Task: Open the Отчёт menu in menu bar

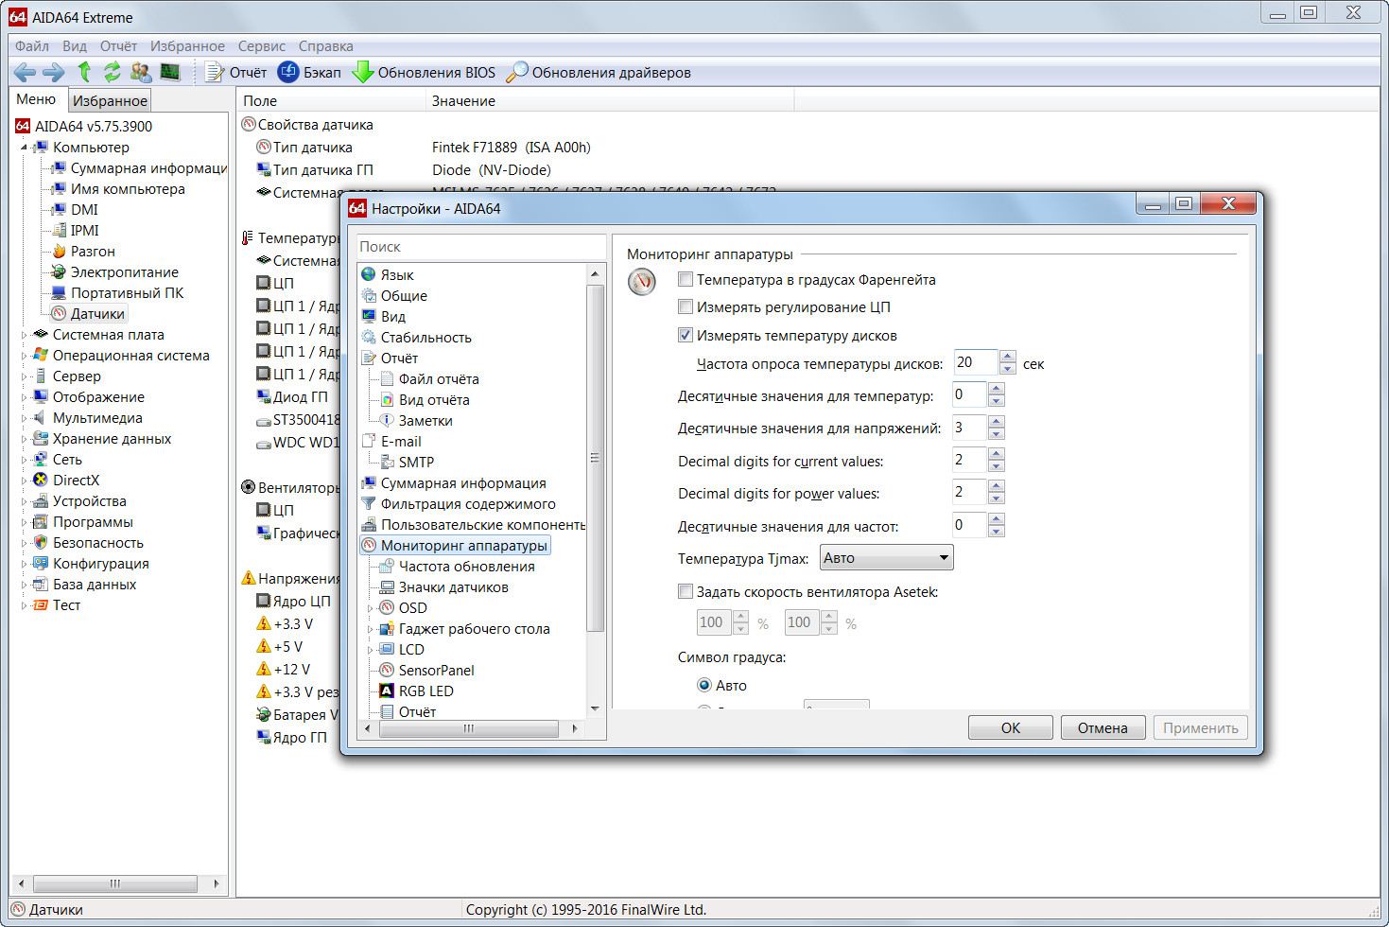Action: (118, 45)
